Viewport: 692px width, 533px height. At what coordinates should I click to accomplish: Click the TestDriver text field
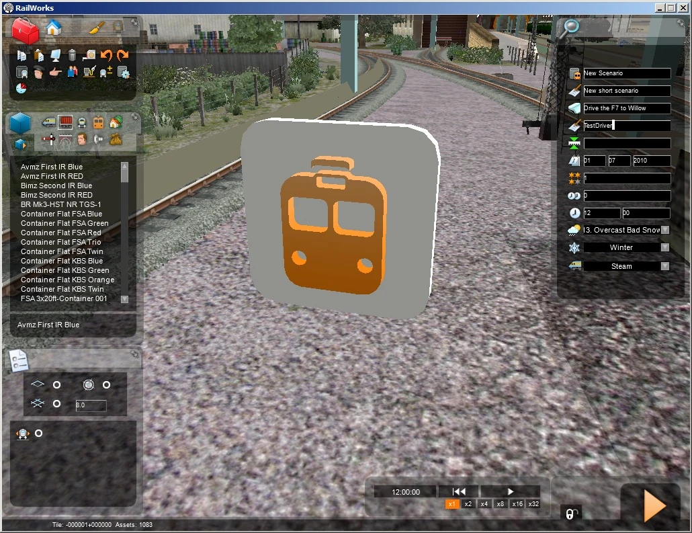[x=627, y=126]
